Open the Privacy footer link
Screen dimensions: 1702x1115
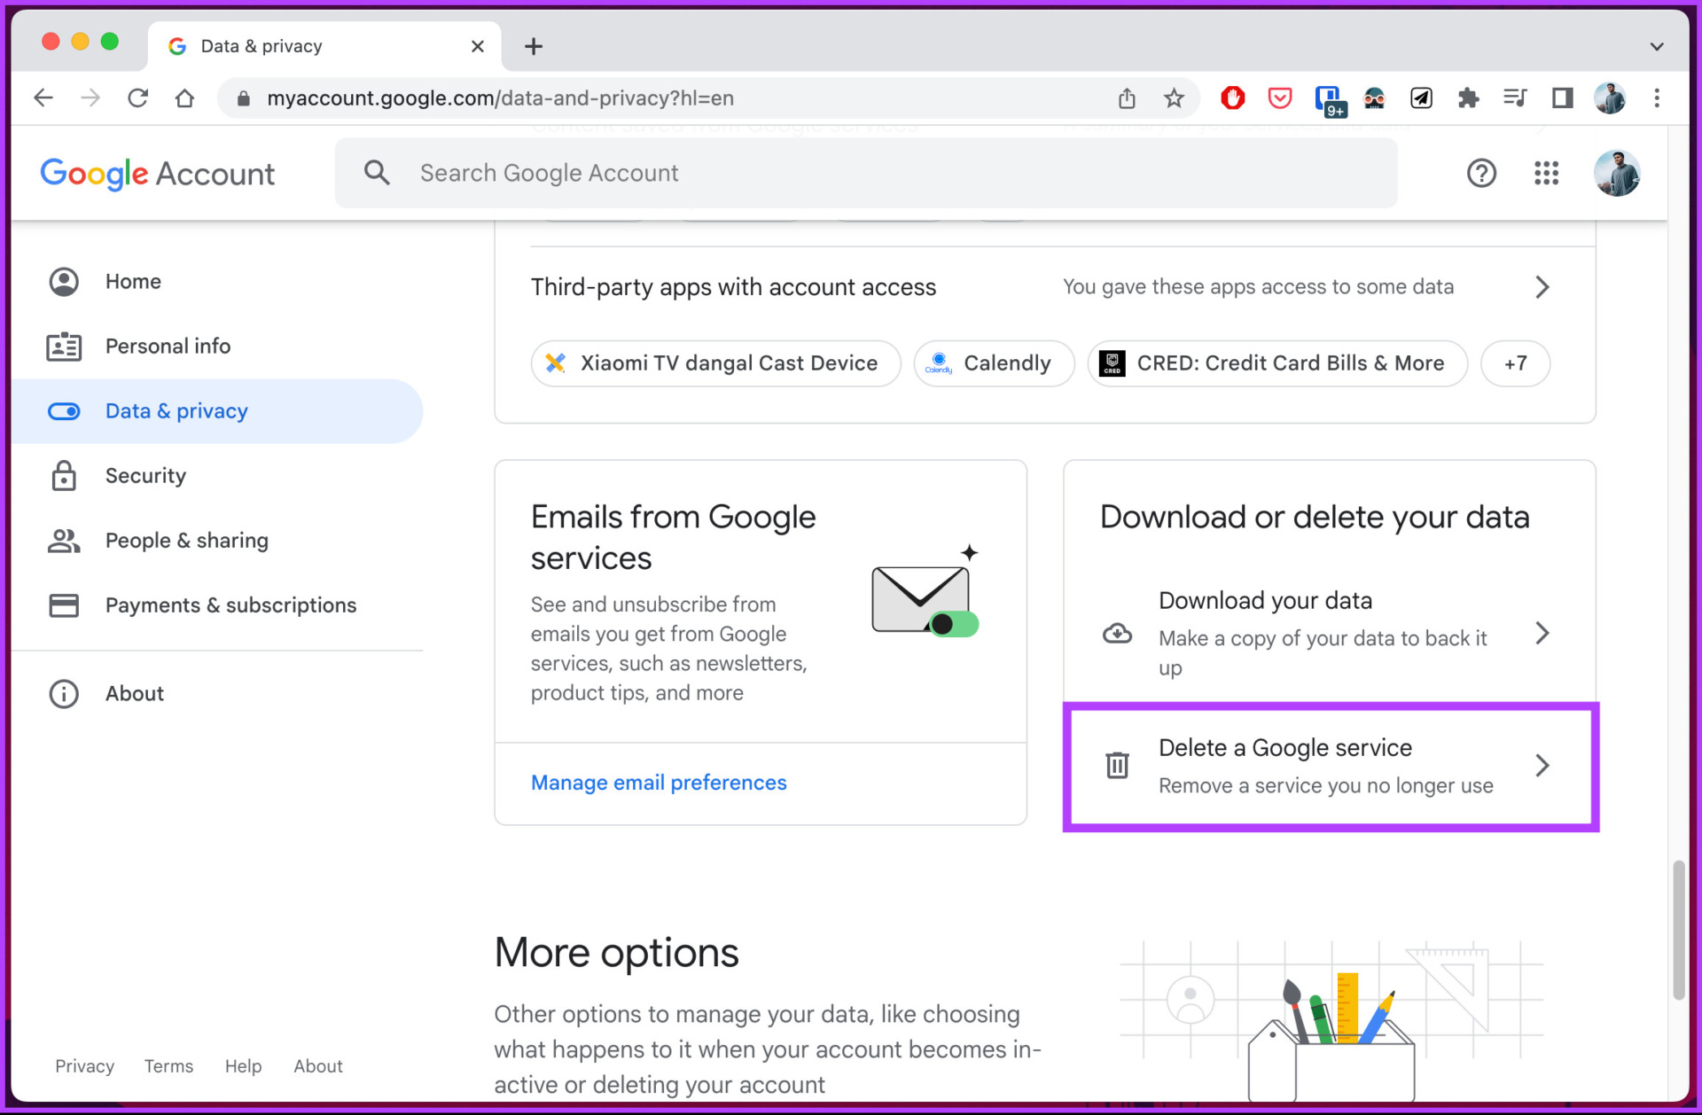tap(84, 1066)
